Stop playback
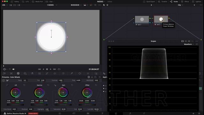Image resolution: width=204 pixels, height=115 pixels. click(x=47, y=69)
